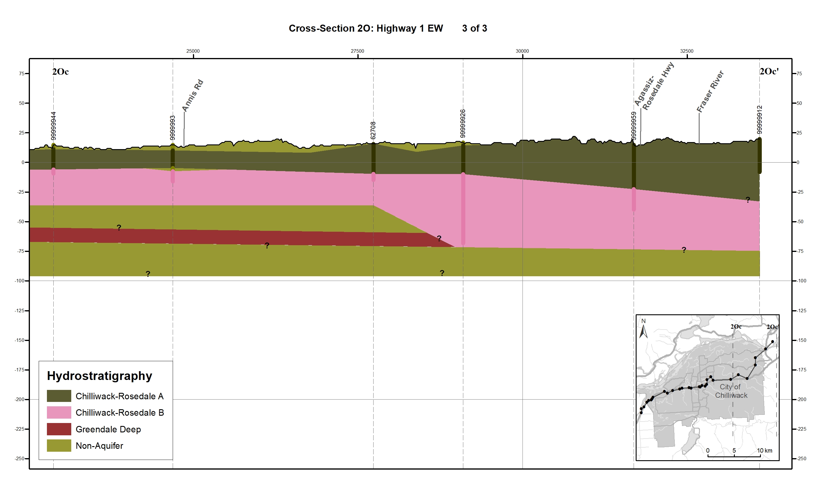
Task: Select the well marker 99999959
Action: pos(633,173)
